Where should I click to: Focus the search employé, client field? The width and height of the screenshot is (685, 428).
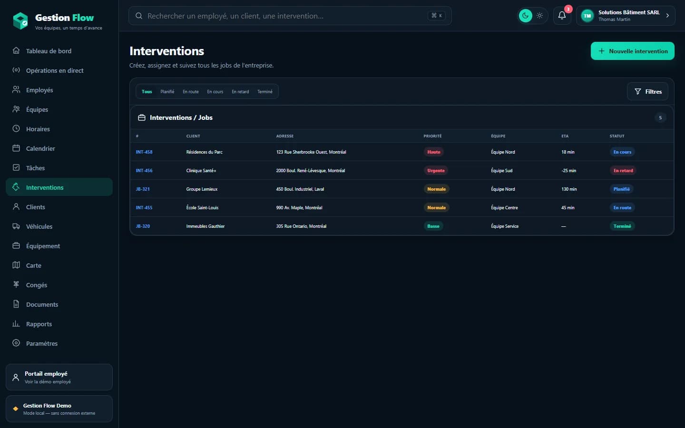click(290, 16)
